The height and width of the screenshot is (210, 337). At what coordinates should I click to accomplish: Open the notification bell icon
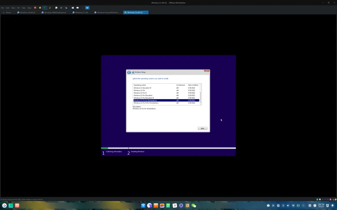[332, 205]
